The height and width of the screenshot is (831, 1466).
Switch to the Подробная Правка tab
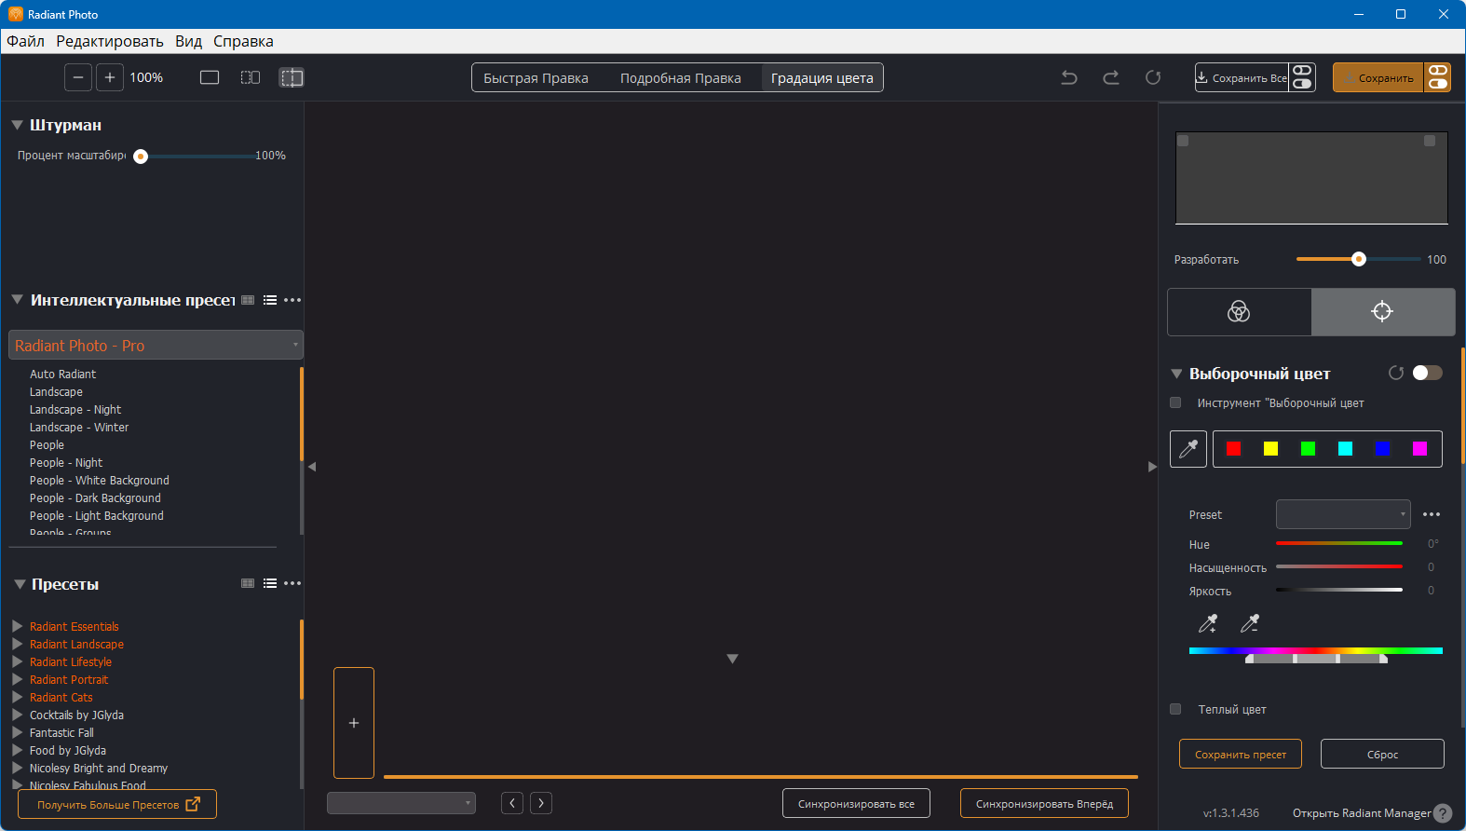(680, 78)
